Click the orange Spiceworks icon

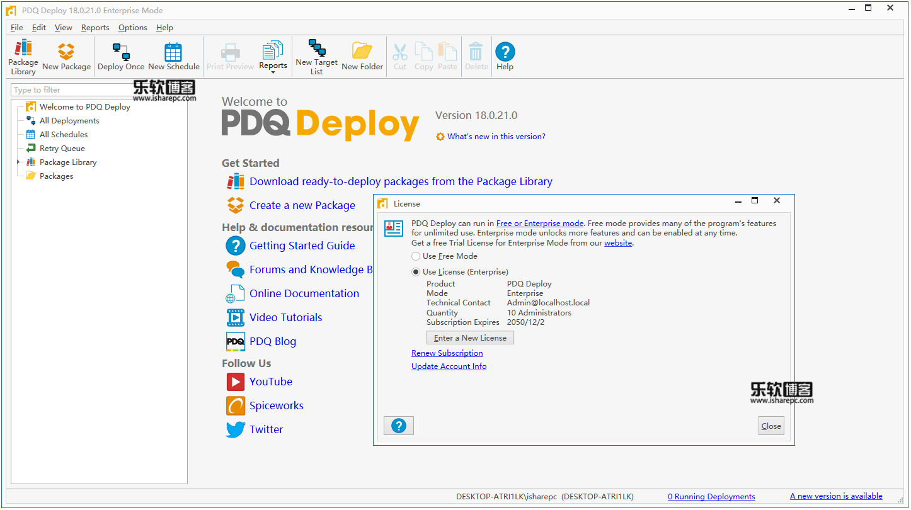click(236, 405)
